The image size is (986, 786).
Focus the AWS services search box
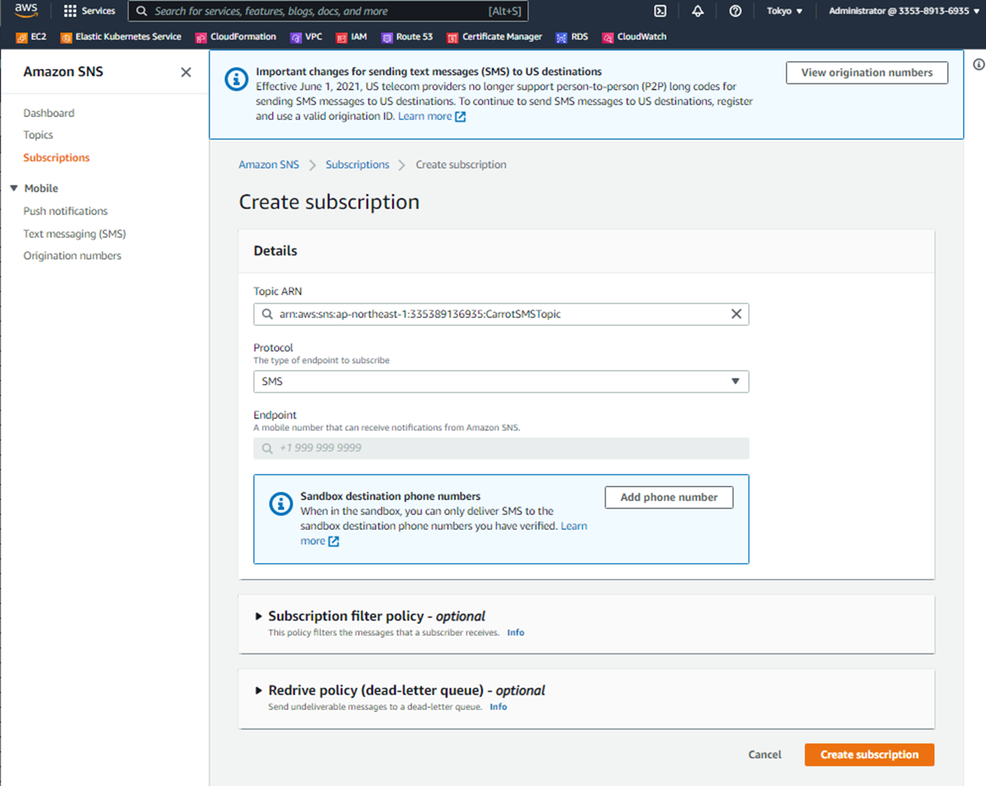[328, 11]
